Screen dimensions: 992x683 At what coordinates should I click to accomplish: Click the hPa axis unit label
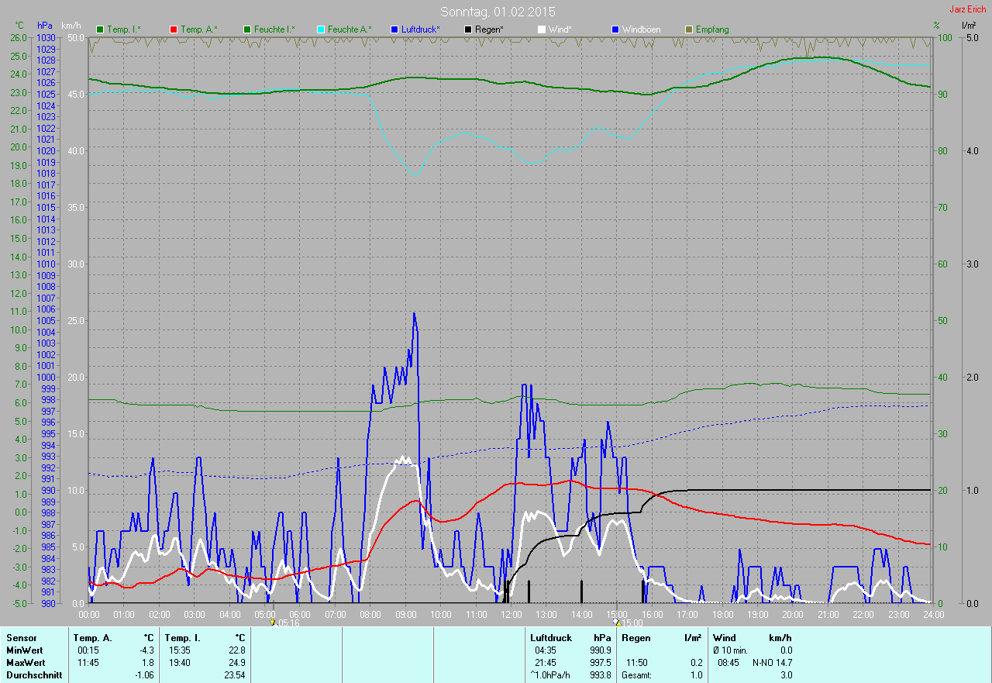tap(44, 26)
